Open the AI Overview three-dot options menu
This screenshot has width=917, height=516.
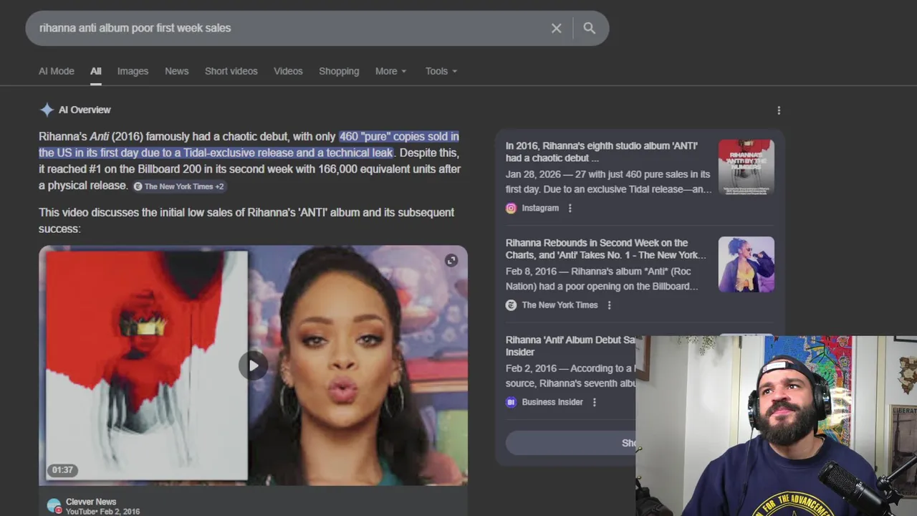point(779,110)
